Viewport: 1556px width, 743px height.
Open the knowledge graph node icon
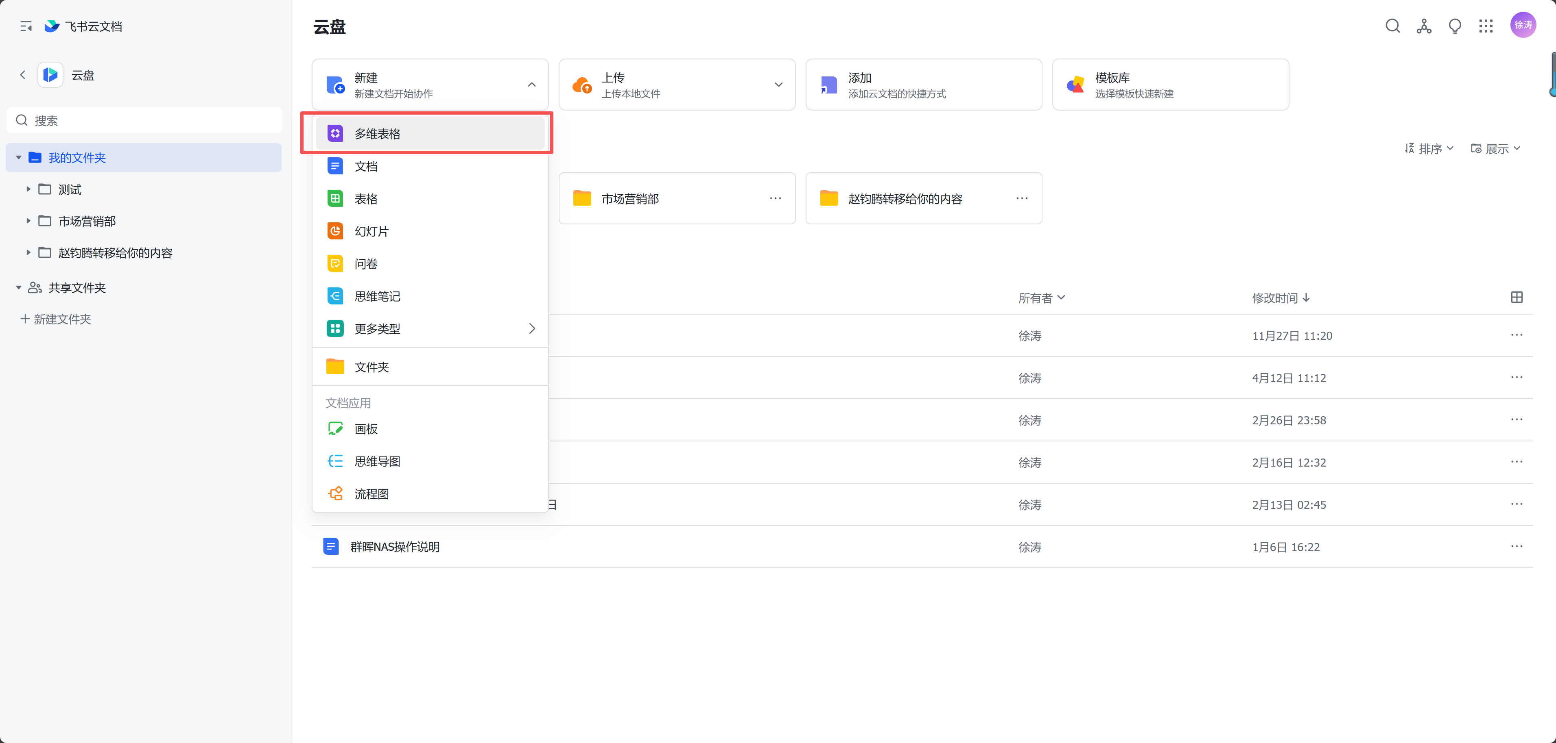[1424, 26]
